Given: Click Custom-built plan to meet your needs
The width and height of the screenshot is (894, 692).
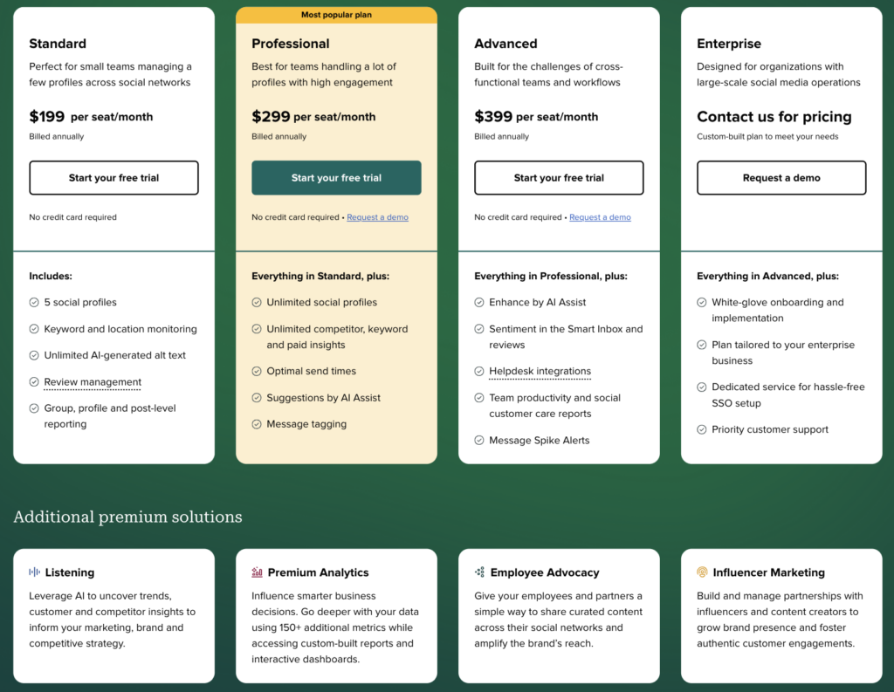Looking at the screenshot, I should pyautogui.click(x=767, y=136).
